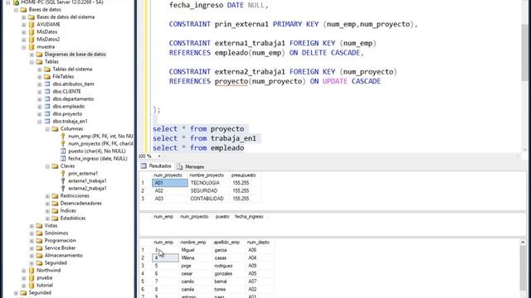Viewport: 531px width, 298px height.
Task: Select the Sinónimos tree item
Action: 56,233
